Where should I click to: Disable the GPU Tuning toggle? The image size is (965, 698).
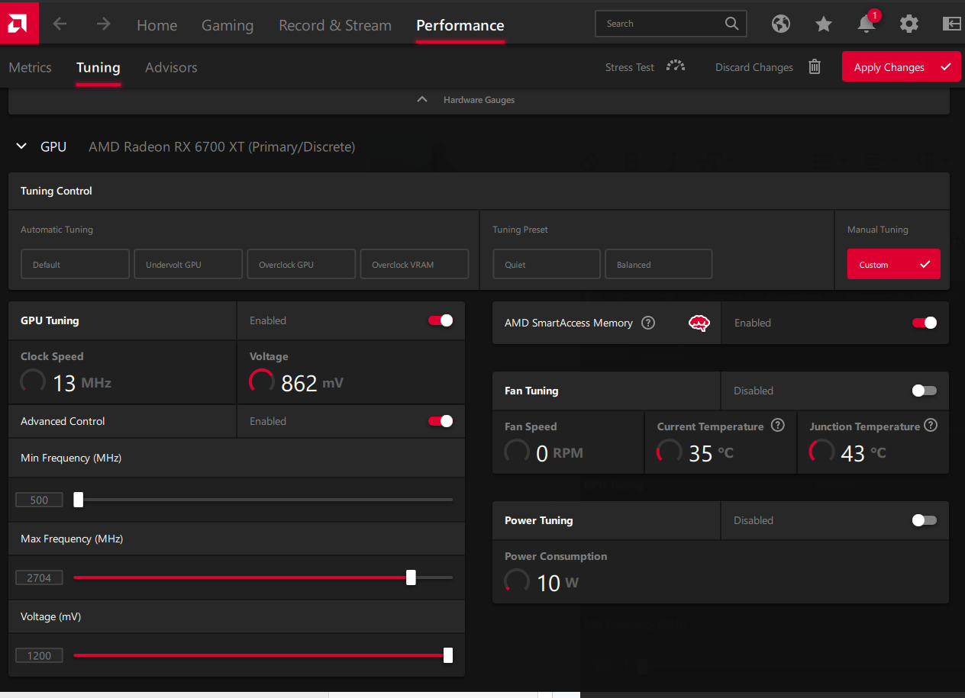point(441,320)
